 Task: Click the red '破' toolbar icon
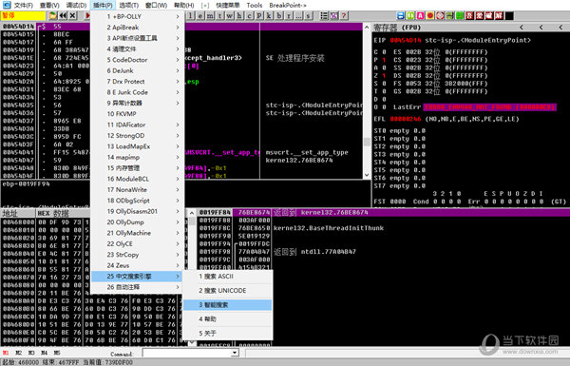(x=489, y=15)
